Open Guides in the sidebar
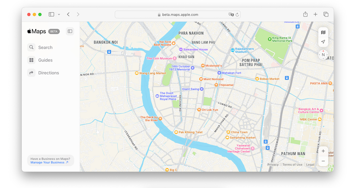Image resolution: width=361 pixels, height=188 pixels. point(45,60)
